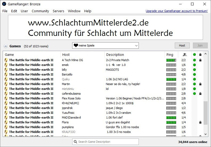Image resolution: width=211 pixels, height=147 pixels.
Task: Follow Upgrade your GameRanger account to Premium link
Action: tap(177, 11)
